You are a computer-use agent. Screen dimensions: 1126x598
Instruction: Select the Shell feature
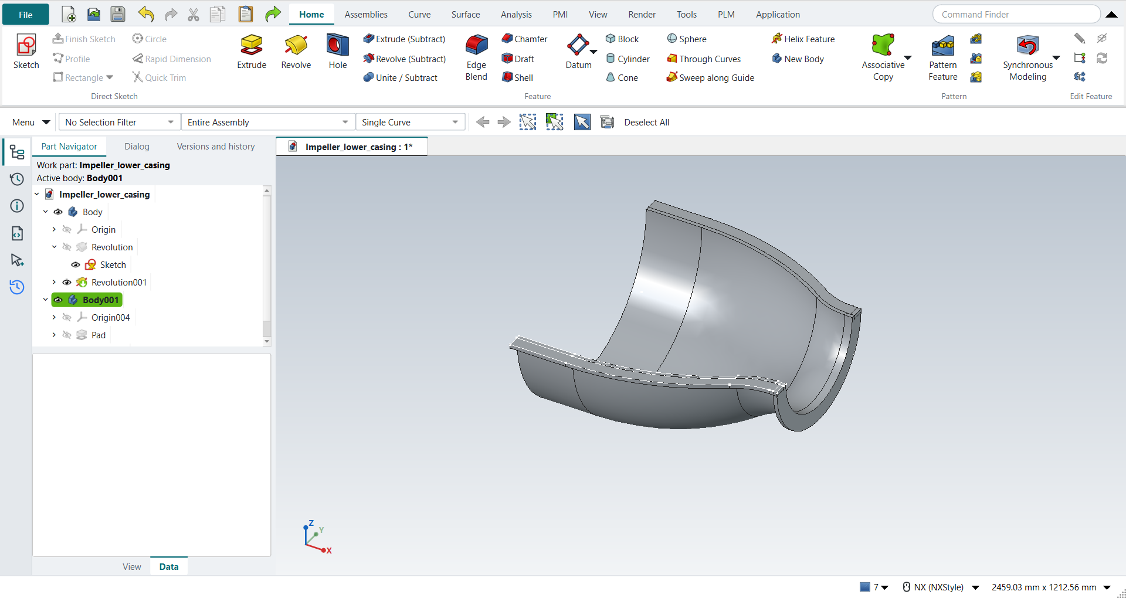(518, 77)
